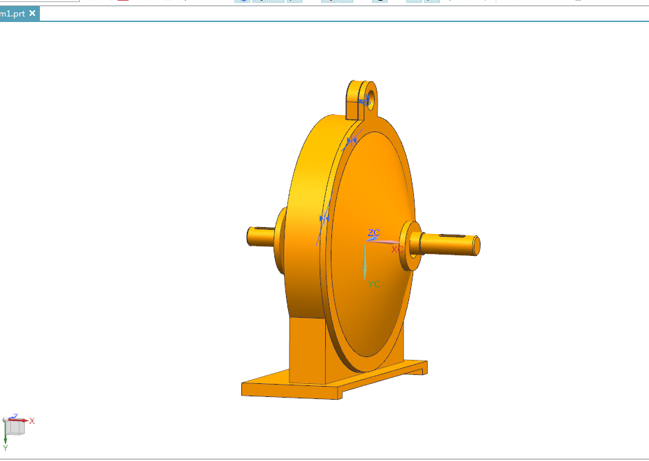This screenshot has height=461, width=649.
Task: Select the keyway slot on the right shaft
Action: tap(452, 236)
